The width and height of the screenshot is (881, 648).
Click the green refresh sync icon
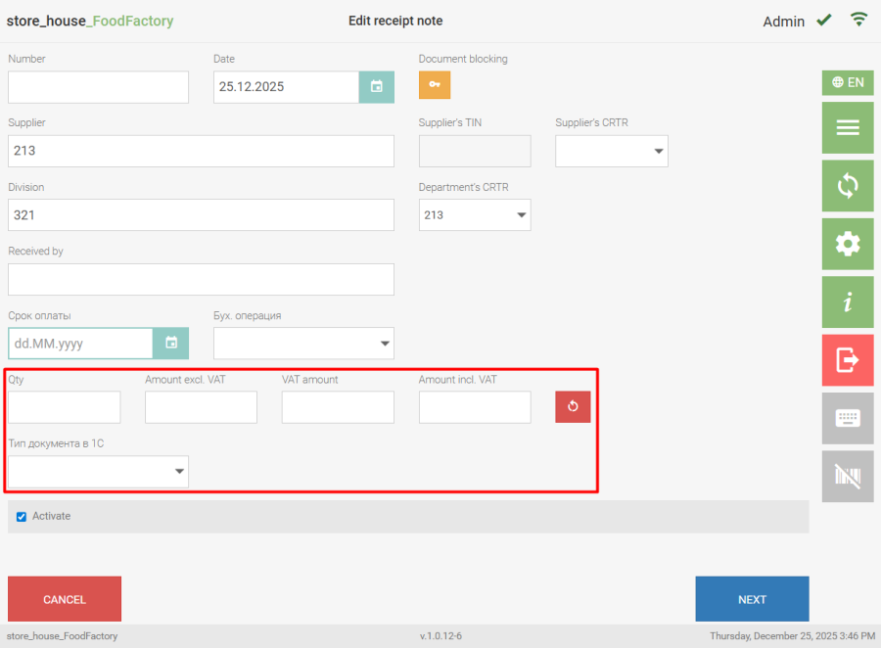tap(847, 186)
